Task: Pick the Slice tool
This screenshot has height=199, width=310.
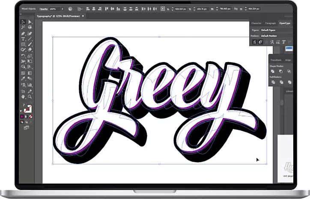Action: pyautogui.click(x=30, y=91)
